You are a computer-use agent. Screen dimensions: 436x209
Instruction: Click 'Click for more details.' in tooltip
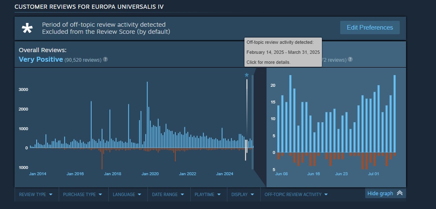coord(269,62)
